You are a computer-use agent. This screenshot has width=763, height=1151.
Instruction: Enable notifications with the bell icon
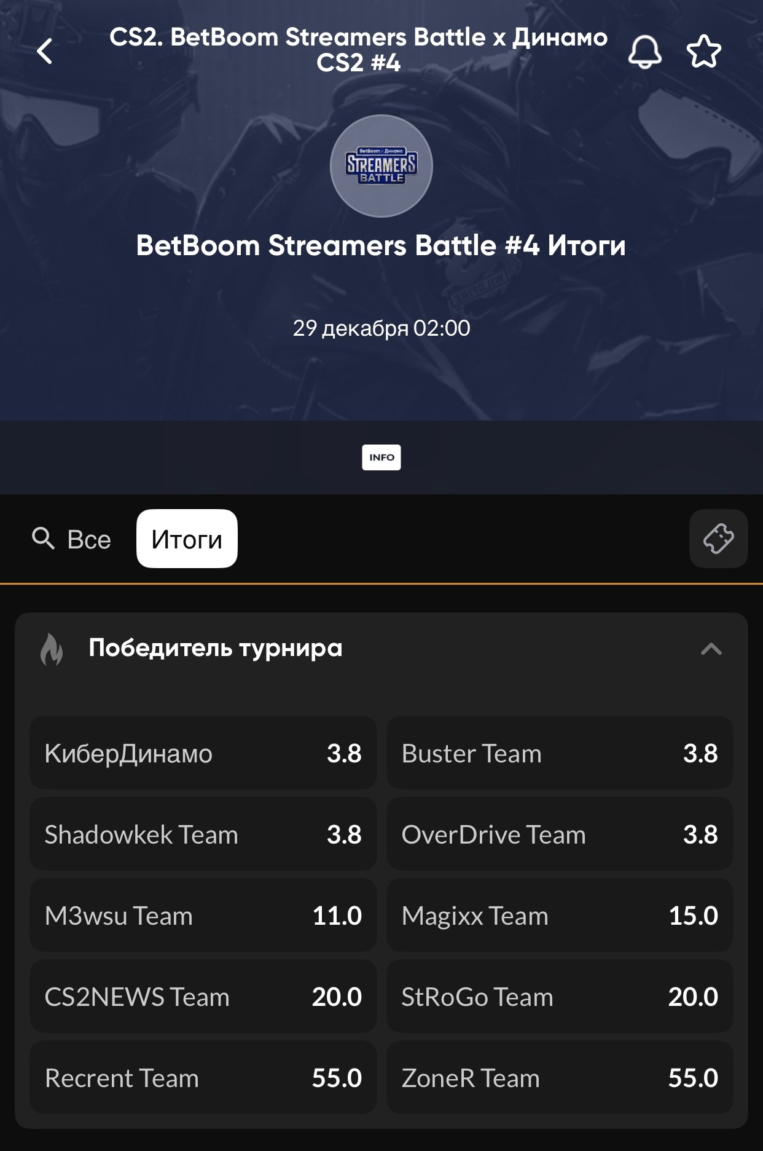point(644,51)
